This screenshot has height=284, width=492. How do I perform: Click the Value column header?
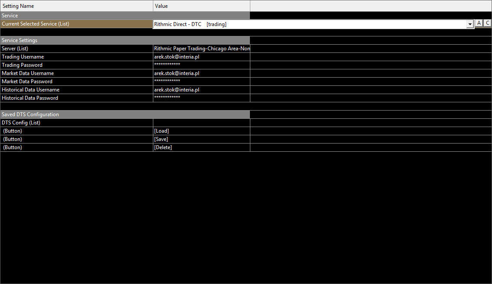[x=201, y=6]
